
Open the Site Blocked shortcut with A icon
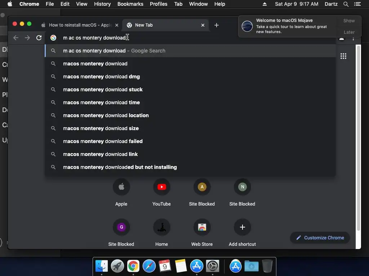pos(202,193)
